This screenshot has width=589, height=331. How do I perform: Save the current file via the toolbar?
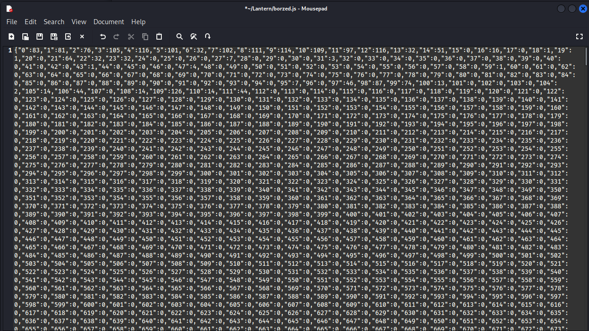click(x=40, y=36)
